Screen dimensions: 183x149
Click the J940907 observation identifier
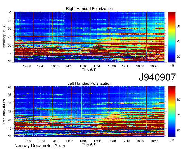pyautogui.click(x=157, y=77)
